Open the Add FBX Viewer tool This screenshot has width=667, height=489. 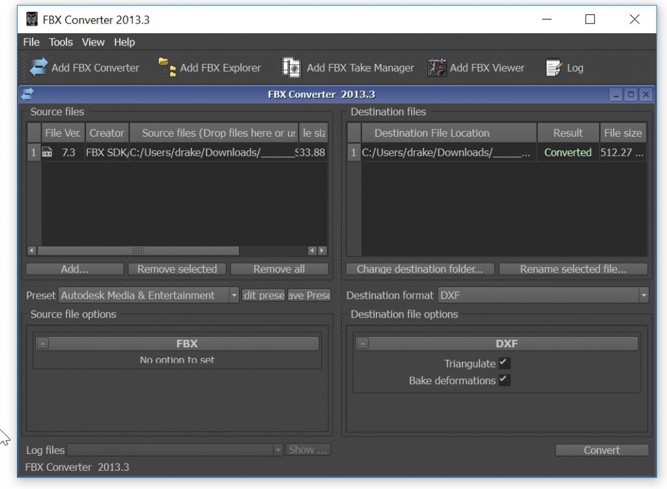click(436, 67)
